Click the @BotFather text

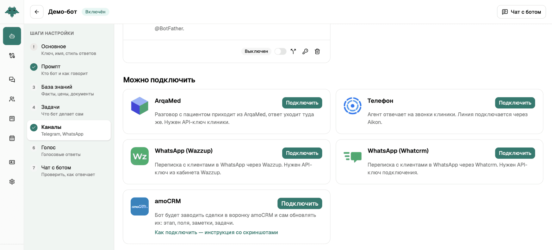click(169, 29)
